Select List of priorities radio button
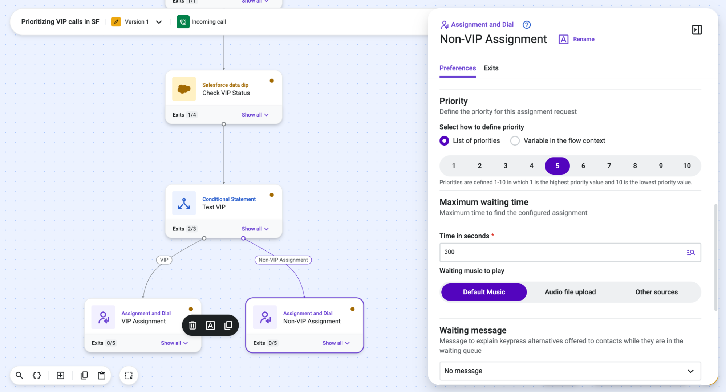Screen dimensions: 726x392 pyautogui.click(x=444, y=141)
